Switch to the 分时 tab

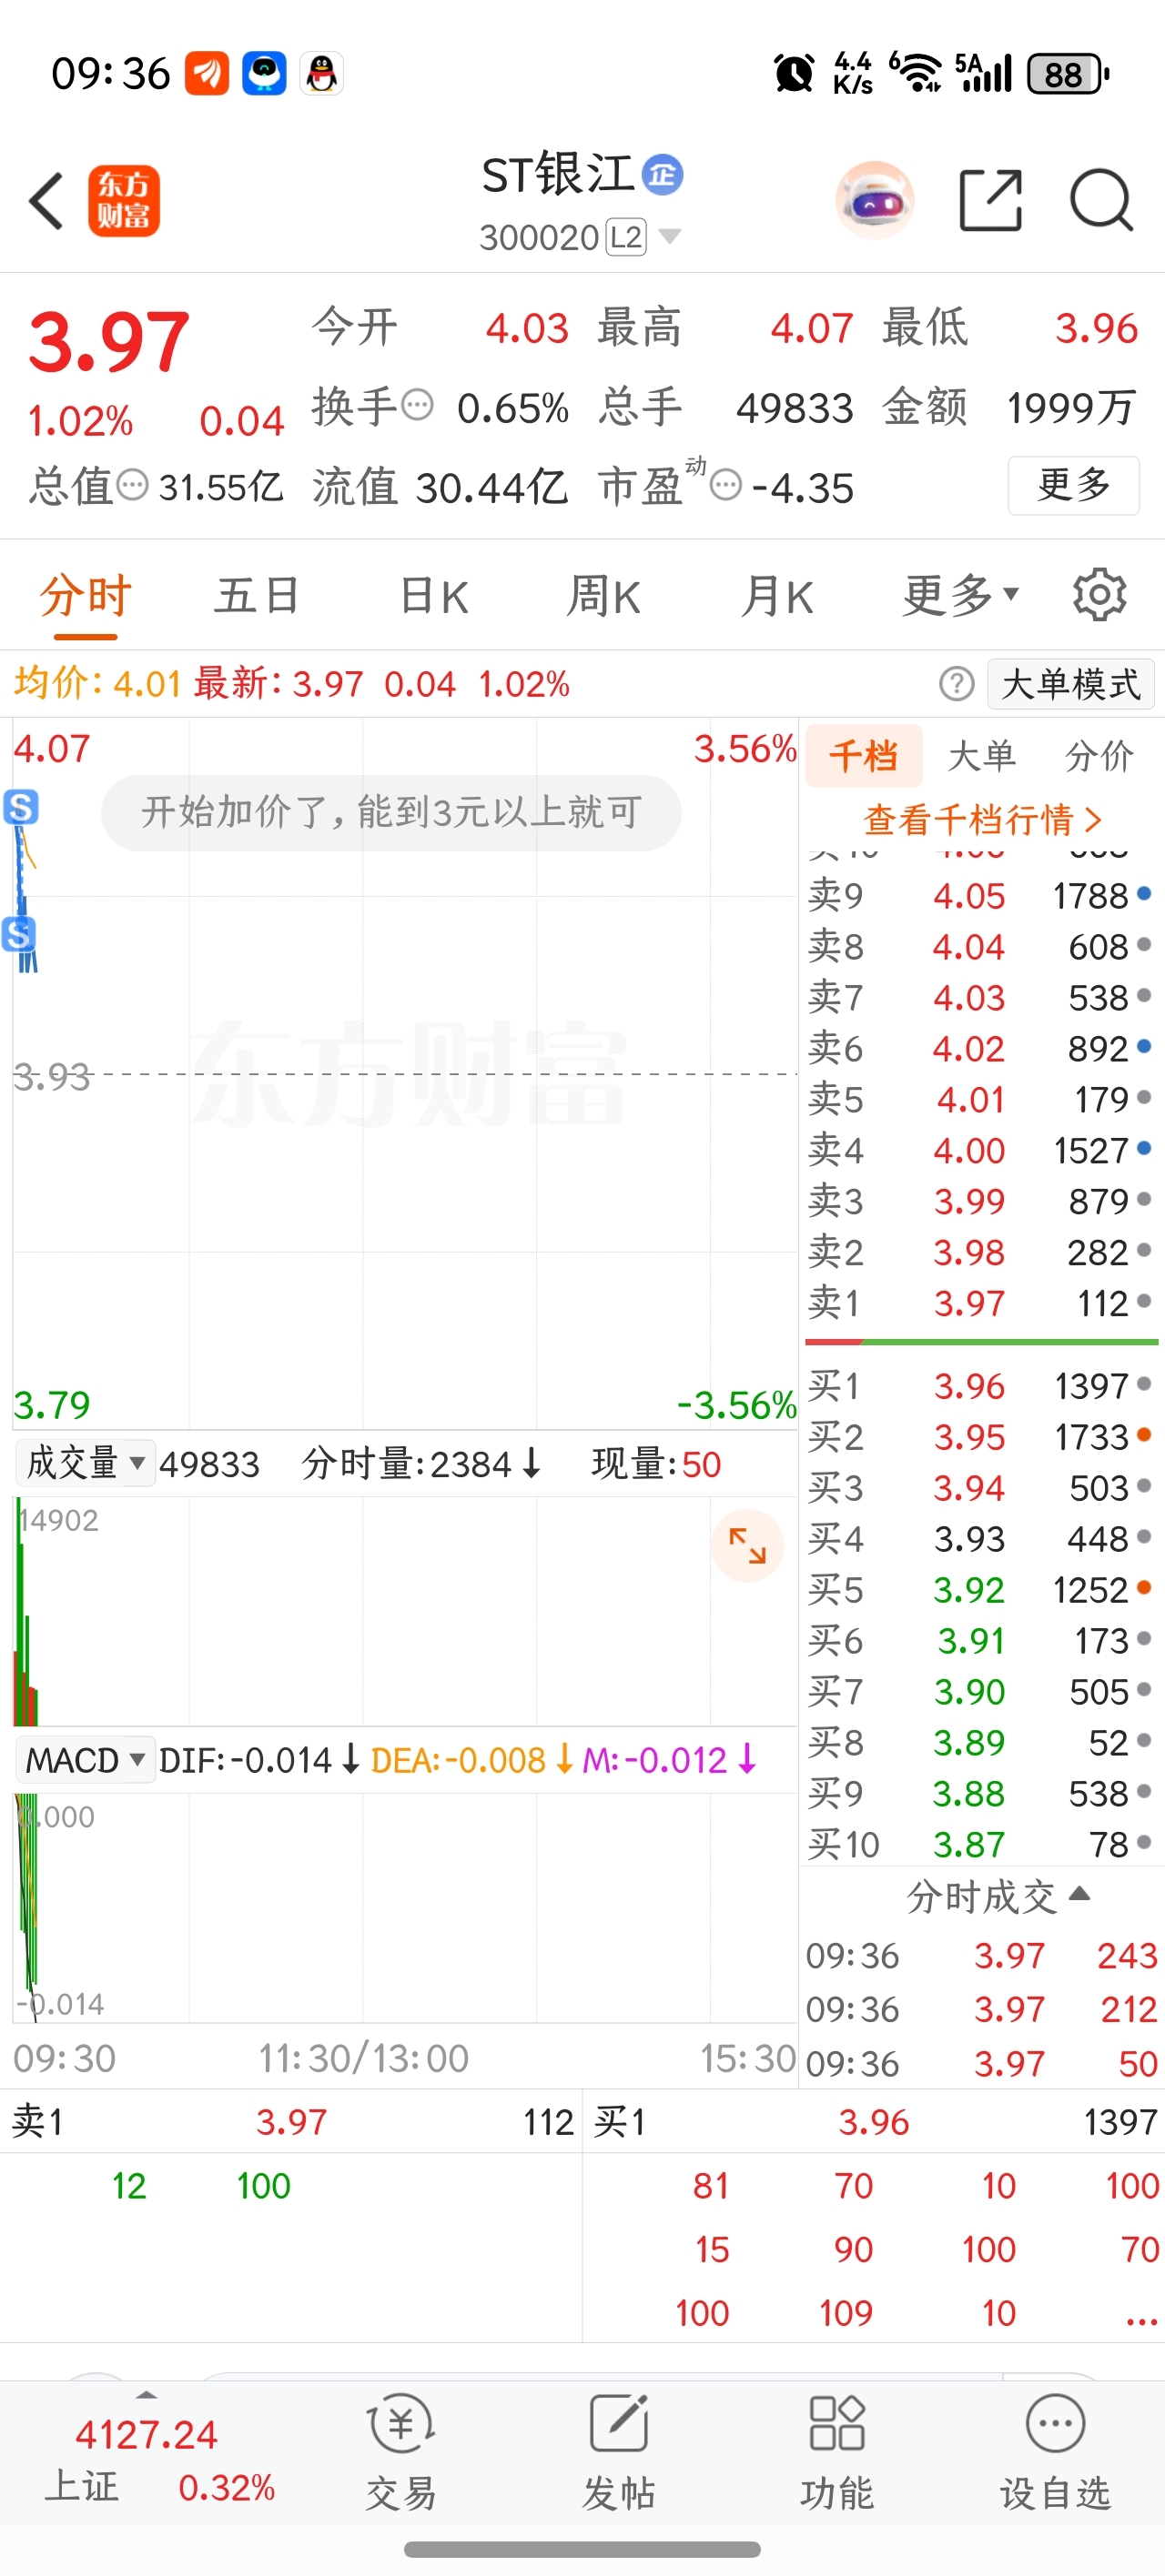click(x=86, y=597)
